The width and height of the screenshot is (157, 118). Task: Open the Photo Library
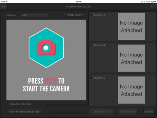pos(75,15)
